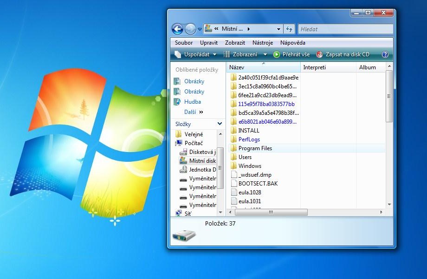Maximize the Explorer window
Image resolution: width=427 pixels, height=279 pixels.
368,13
